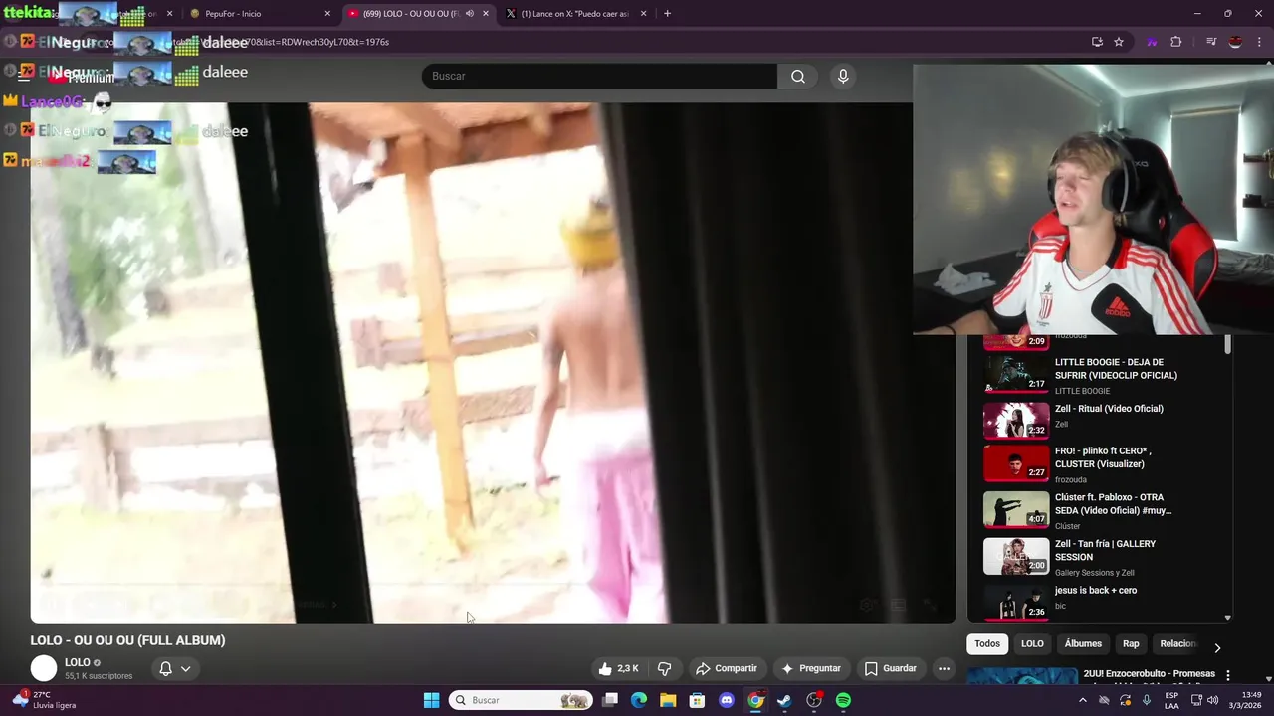
Task: Open the volume icon in system tray
Action: coord(1212,700)
